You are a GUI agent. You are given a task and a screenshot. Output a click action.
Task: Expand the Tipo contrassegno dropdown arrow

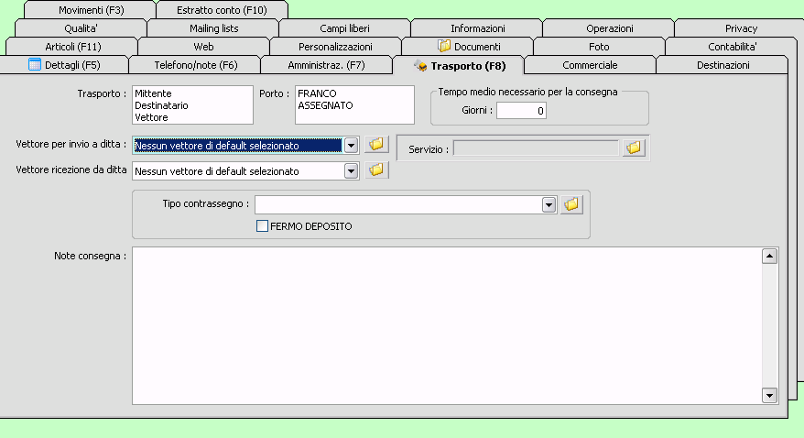(549, 205)
